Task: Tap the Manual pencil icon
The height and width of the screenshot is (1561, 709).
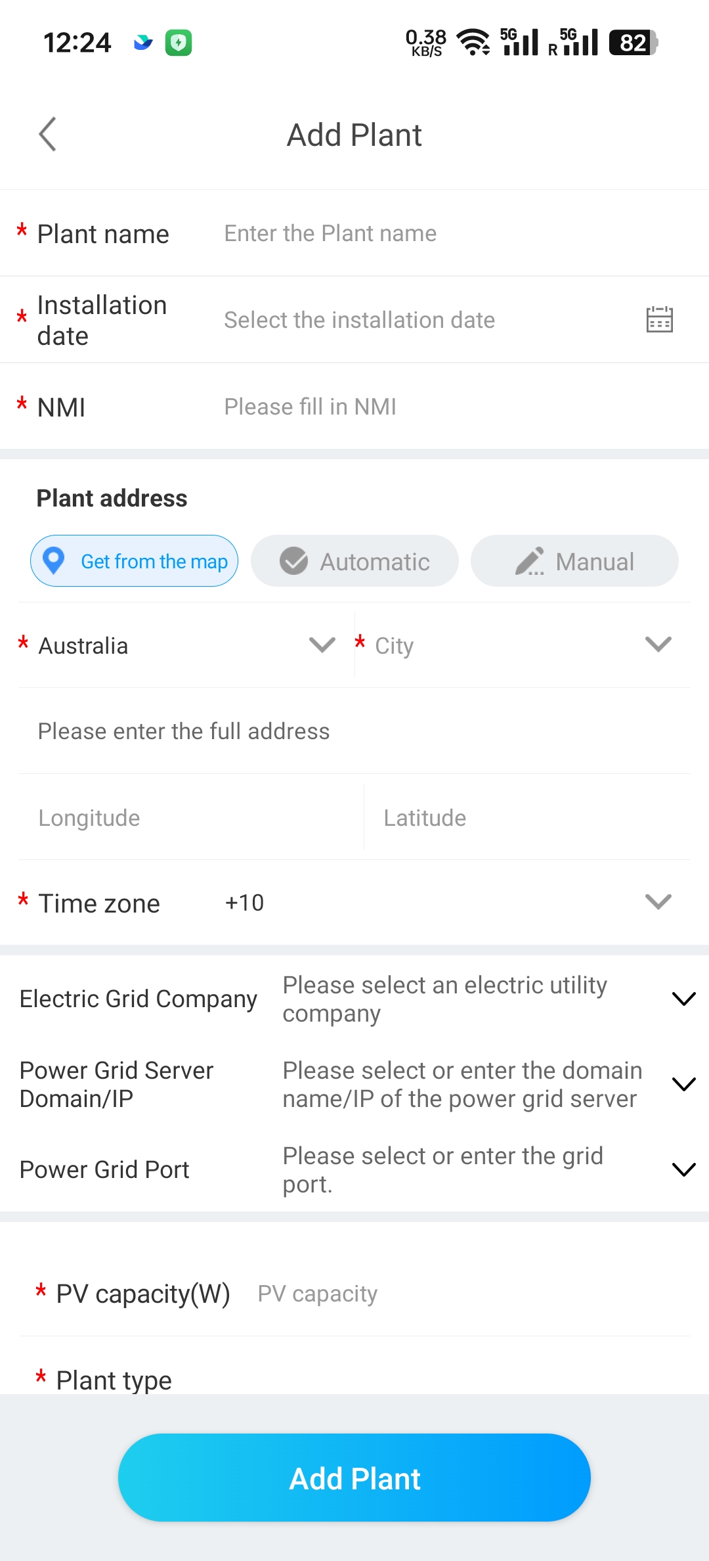Action: coord(529,561)
